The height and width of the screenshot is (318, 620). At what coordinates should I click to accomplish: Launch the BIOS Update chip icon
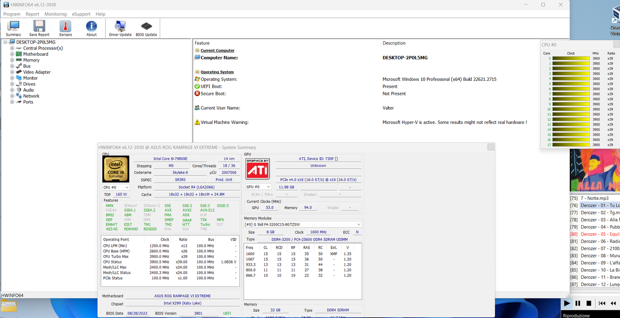pyautogui.click(x=146, y=29)
